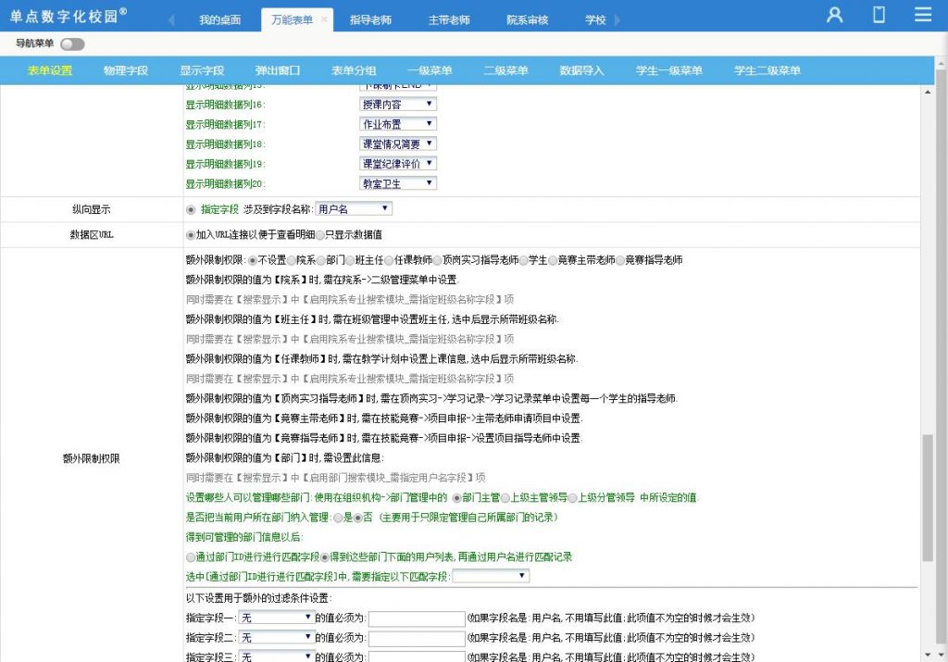The image size is (948, 662).
Task: Select 院系 permission radio
Action: click(x=292, y=260)
